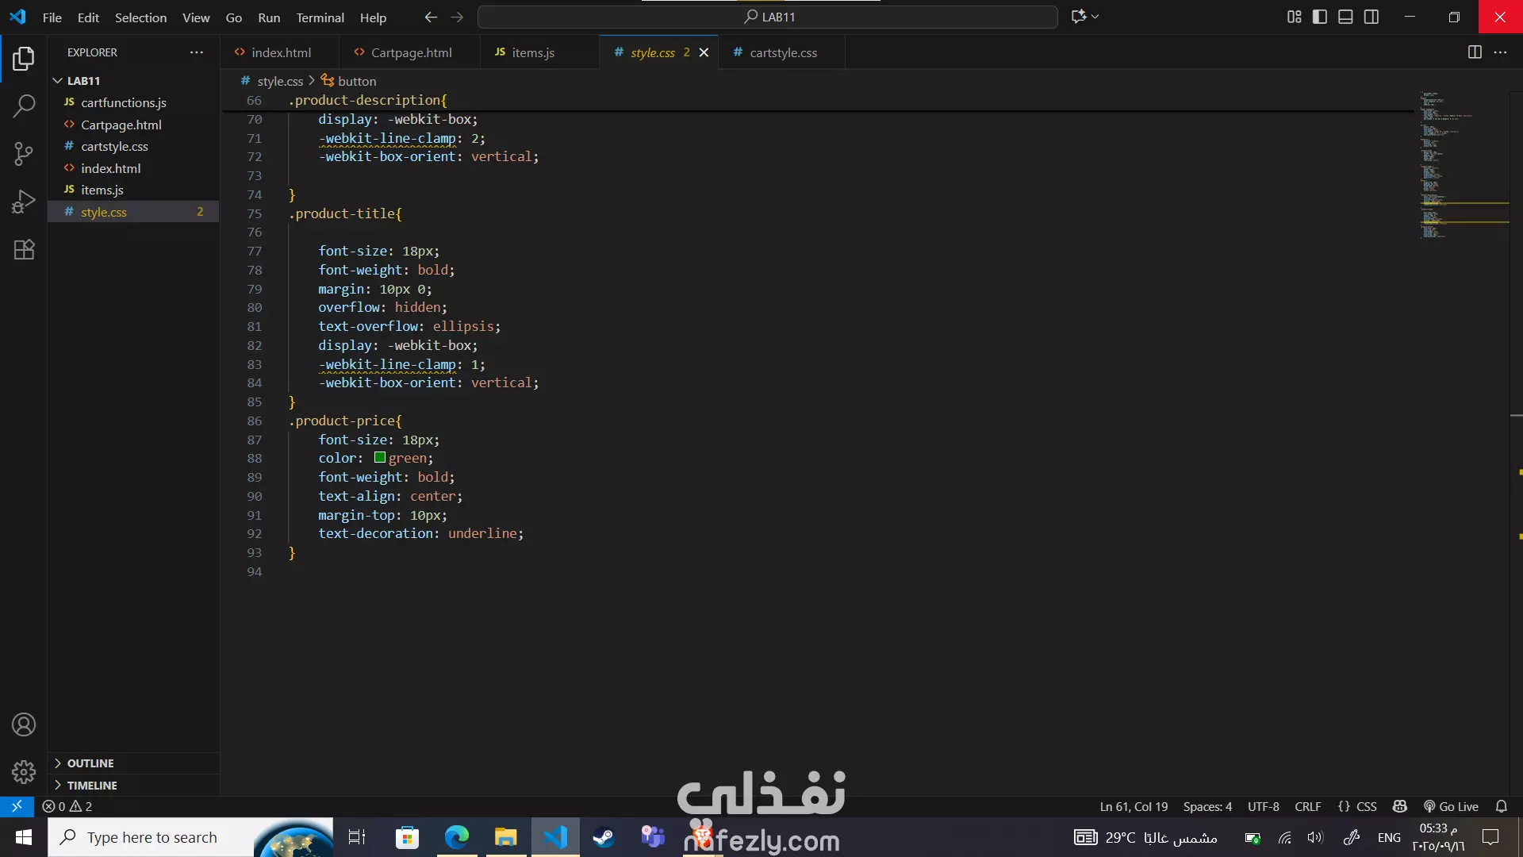Open cartstyle.css in Explorer tree
The width and height of the screenshot is (1523, 857).
pos(133,146)
